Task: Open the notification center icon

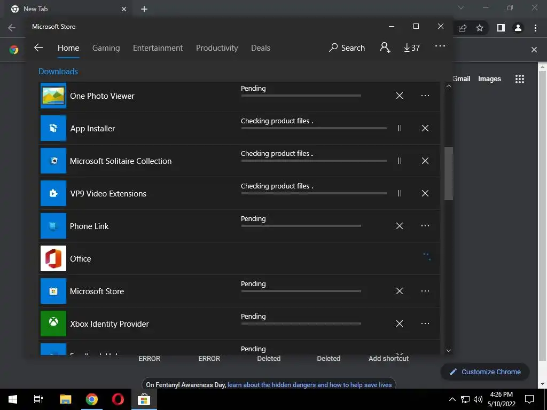Action: 529,399
